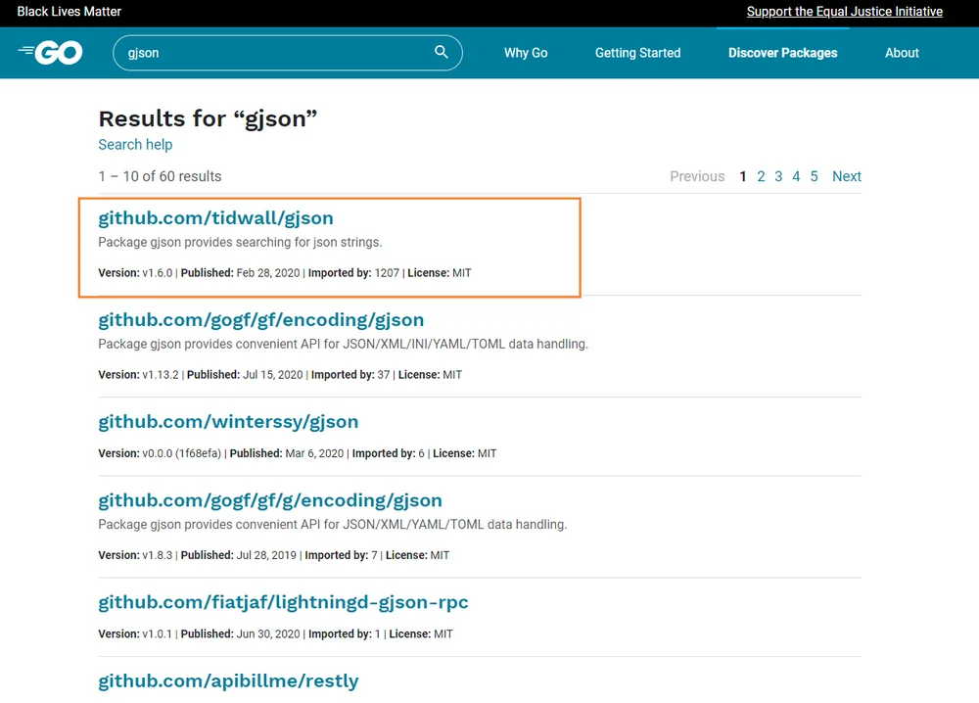979x703 pixels.
Task: Open github.com/winterssy/gjson package
Action: pyautogui.click(x=228, y=421)
